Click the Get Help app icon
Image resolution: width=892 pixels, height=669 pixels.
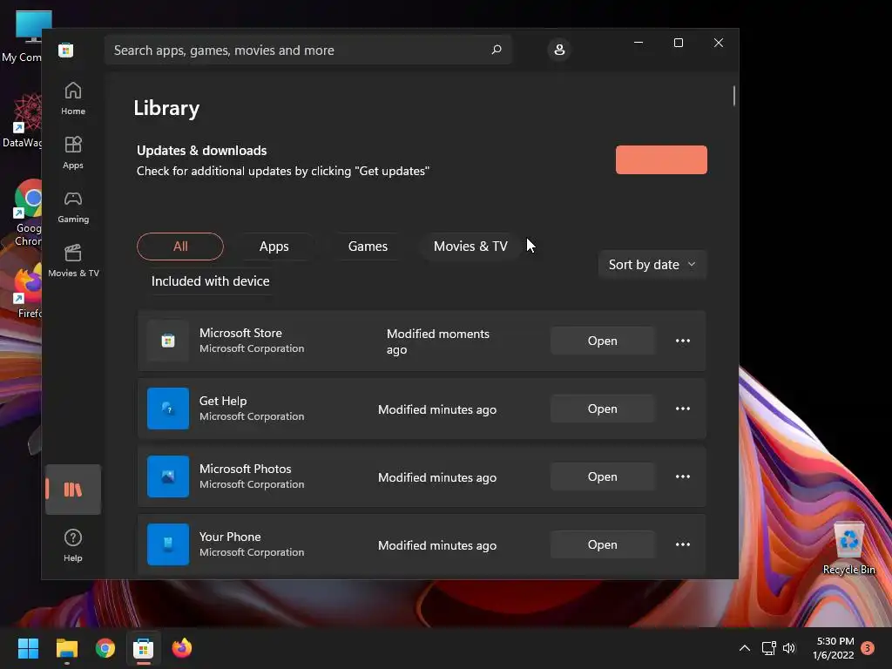tap(168, 409)
